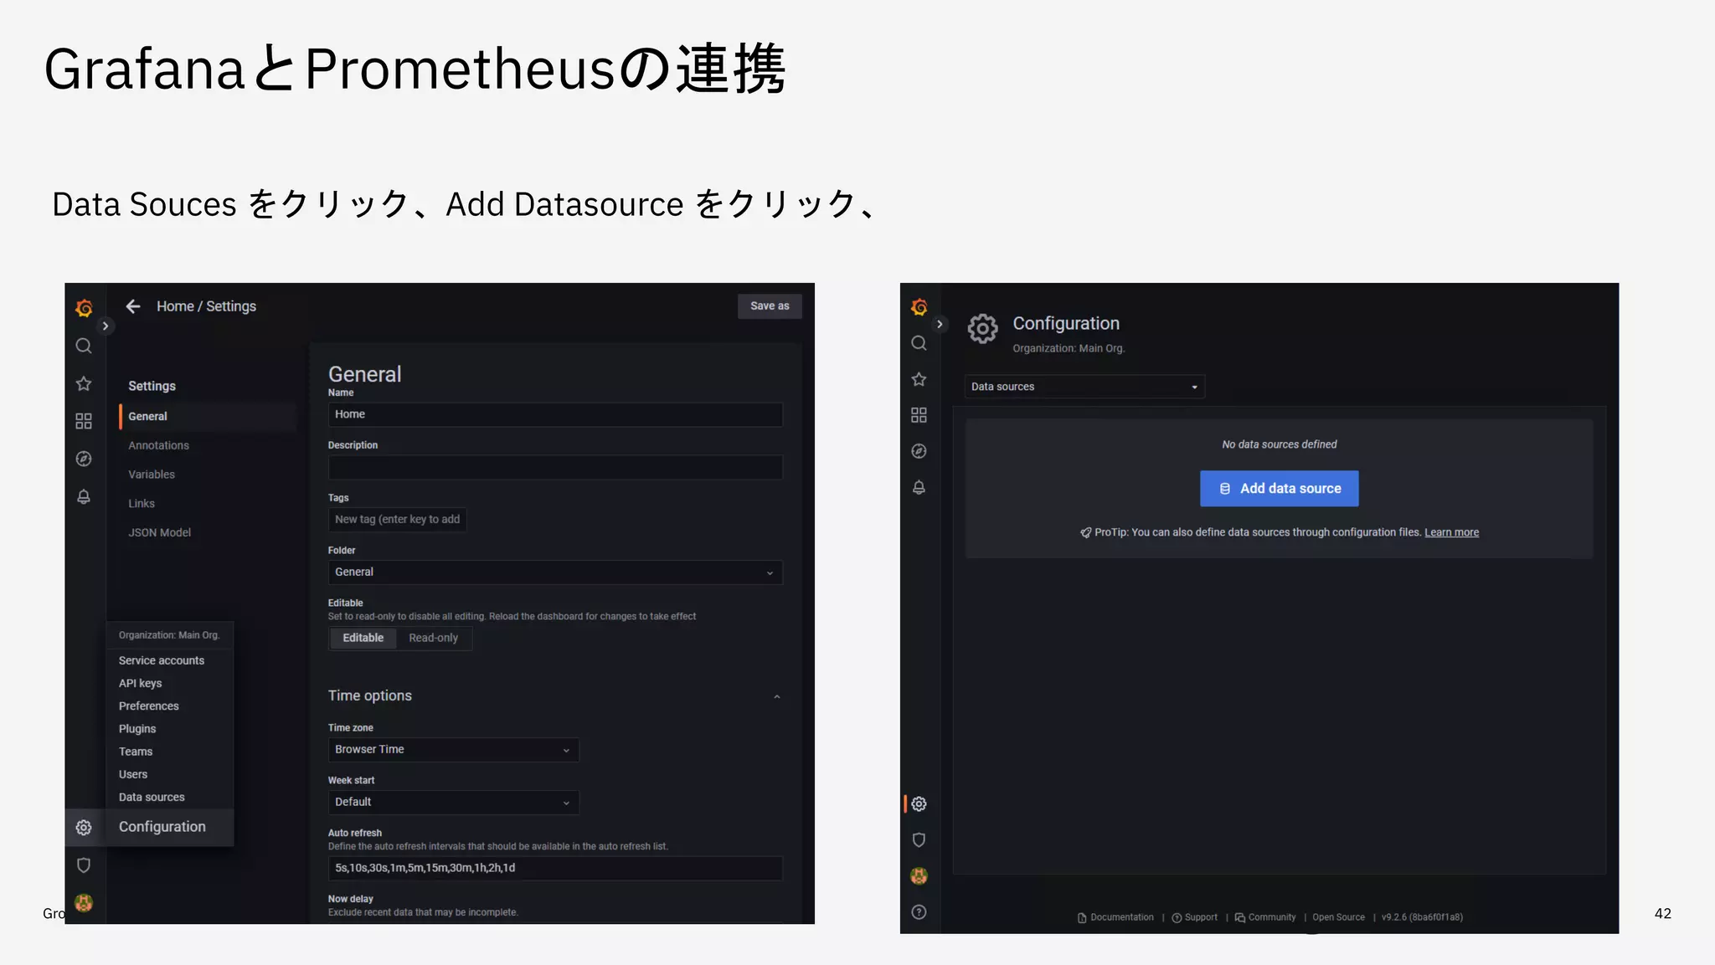Open Dashboards grid icon in Settings window sidebar

[x=84, y=421]
